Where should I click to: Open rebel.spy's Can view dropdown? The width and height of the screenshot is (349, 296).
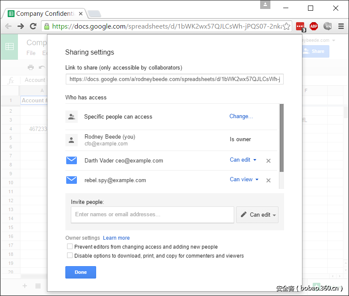pos(244,180)
